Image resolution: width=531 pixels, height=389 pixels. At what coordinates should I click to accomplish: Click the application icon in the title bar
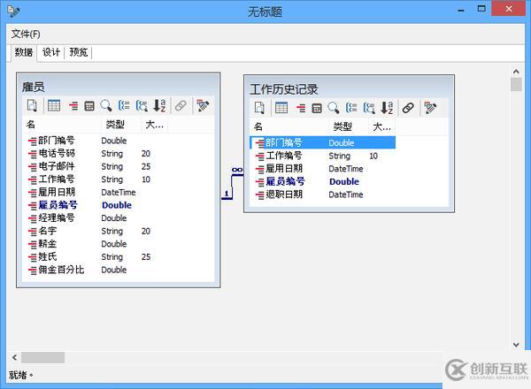[13, 11]
